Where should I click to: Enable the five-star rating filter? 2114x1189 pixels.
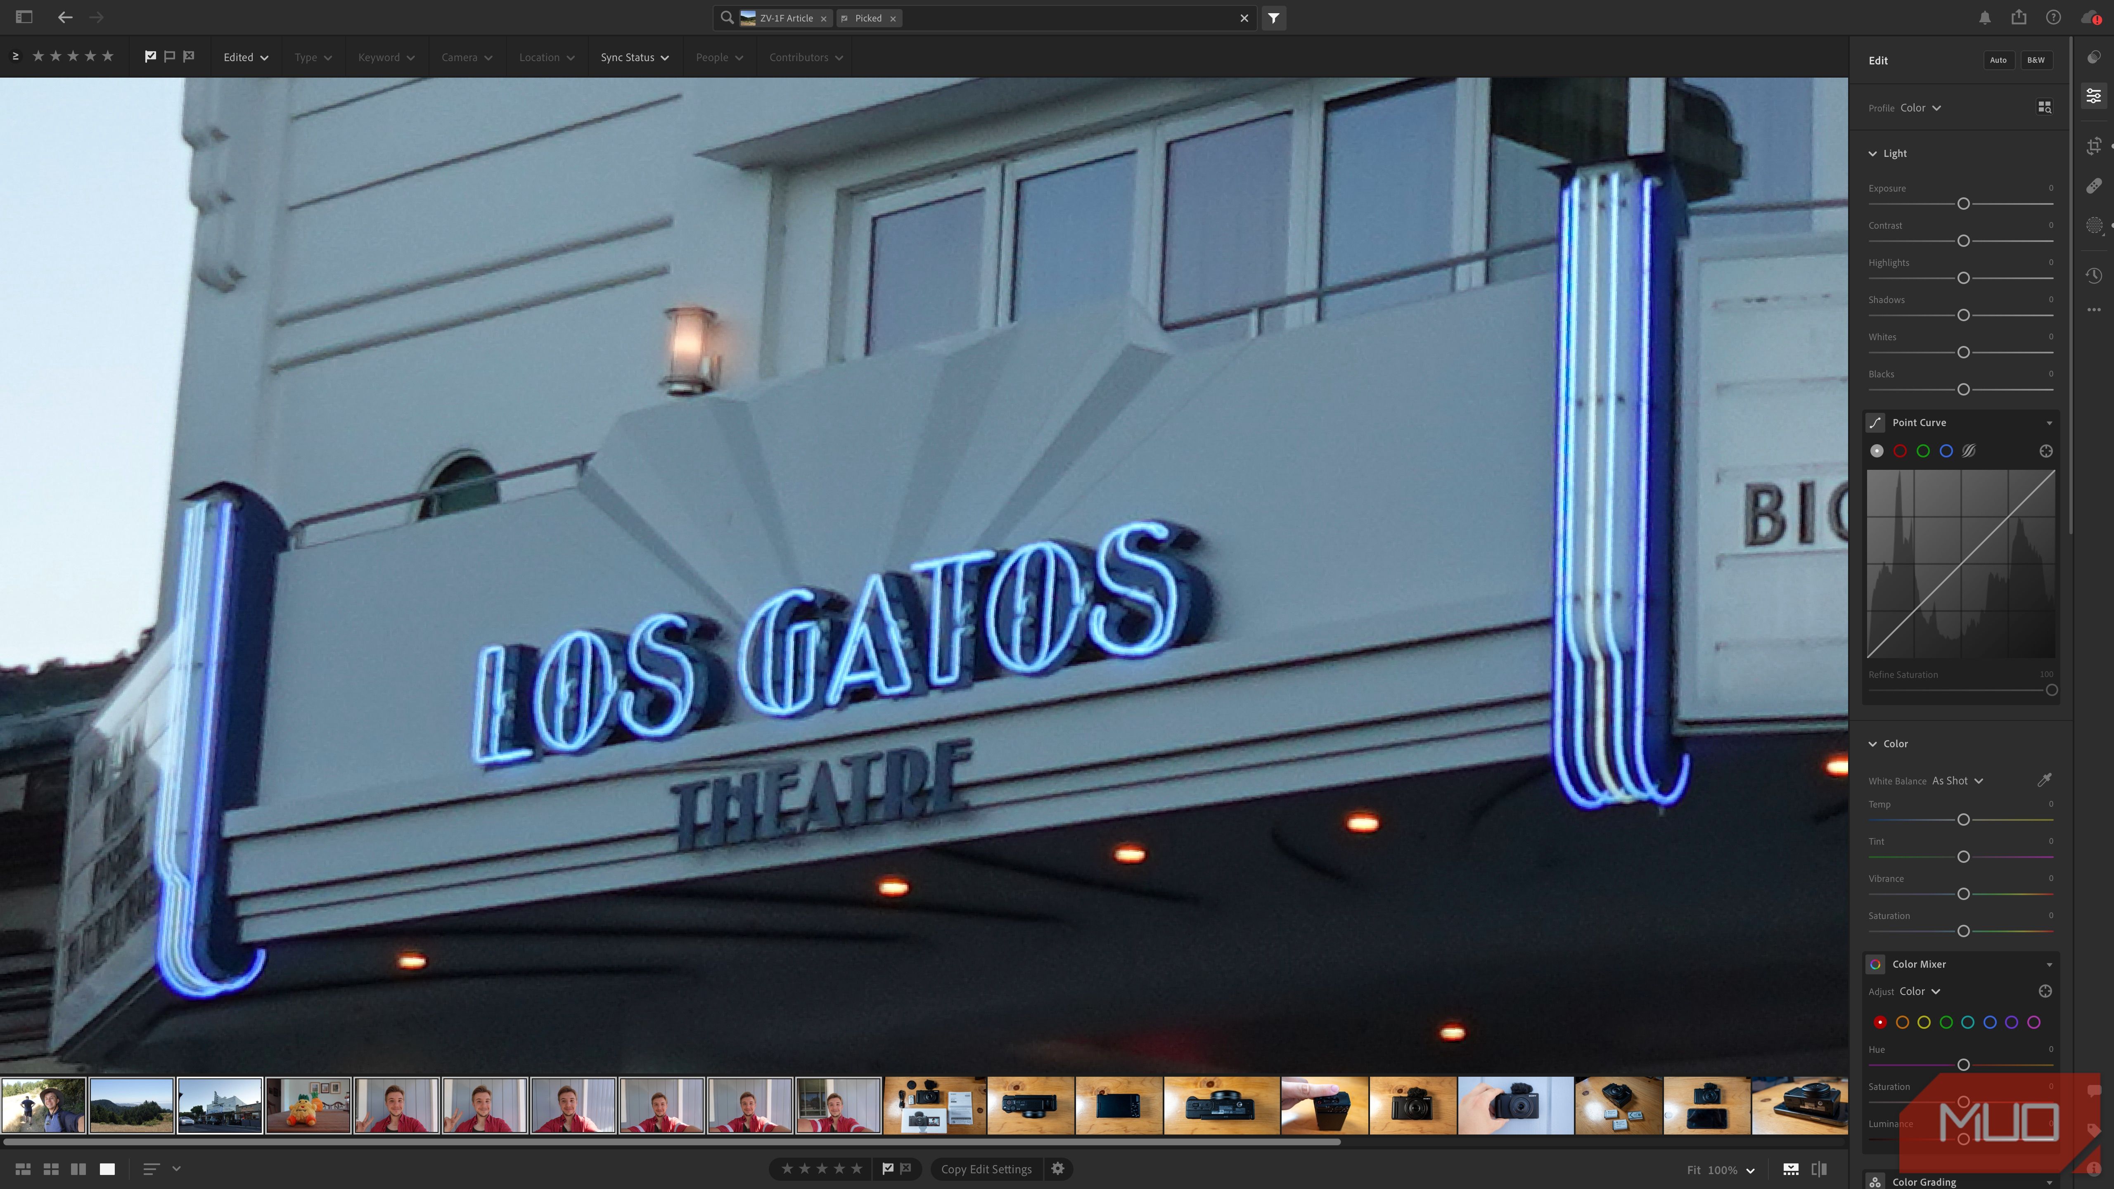[107, 56]
